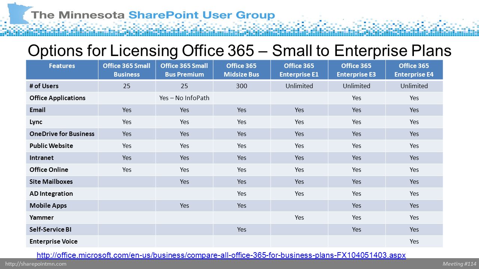Click Yes for Office Online under Enterprise E4
479x269 pixels.
click(414, 170)
